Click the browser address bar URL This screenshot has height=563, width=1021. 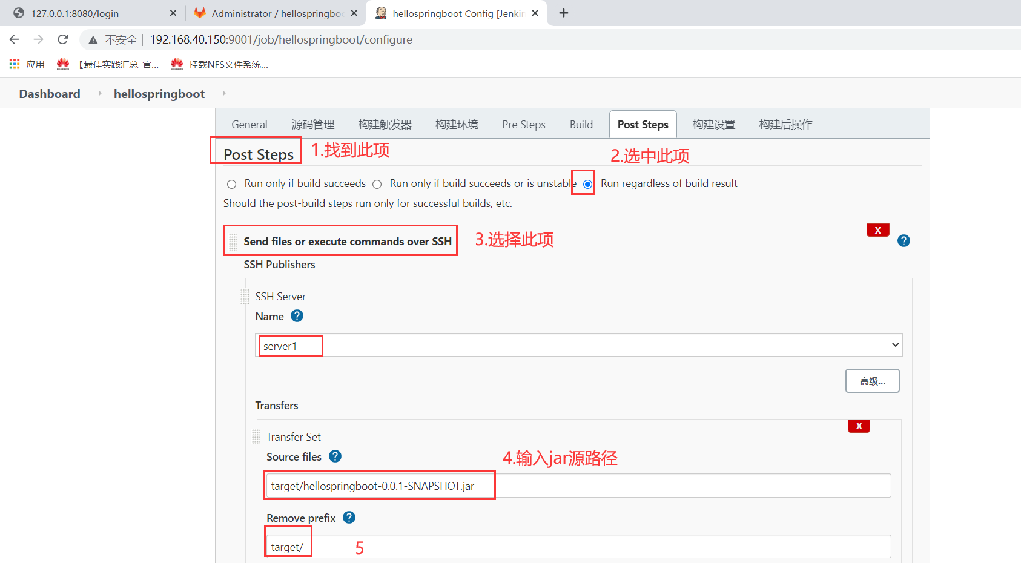(x=281, y=39)
